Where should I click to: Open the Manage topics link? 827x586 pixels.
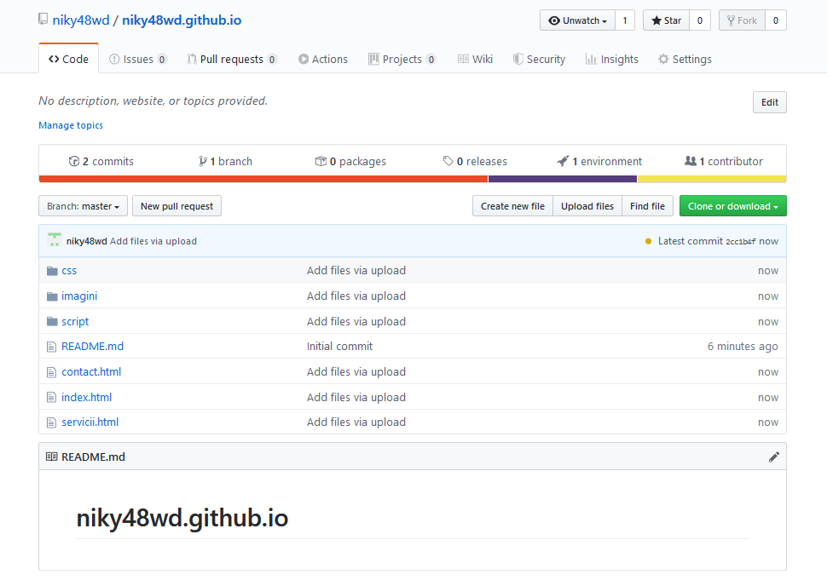click(70, 125)
